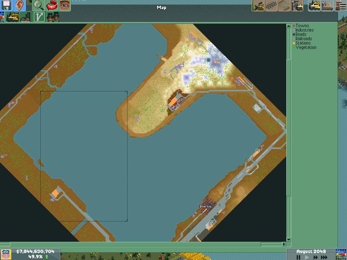
Task: Select the bulldozer terrain tool
Action: click(258, 5)
